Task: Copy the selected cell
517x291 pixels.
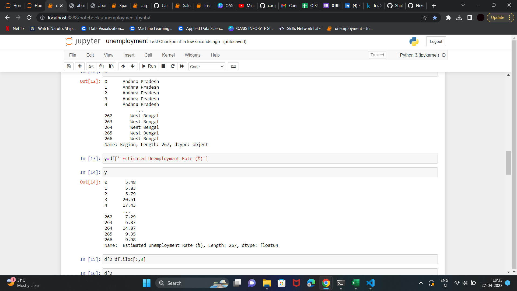Action: click(101, 66)
